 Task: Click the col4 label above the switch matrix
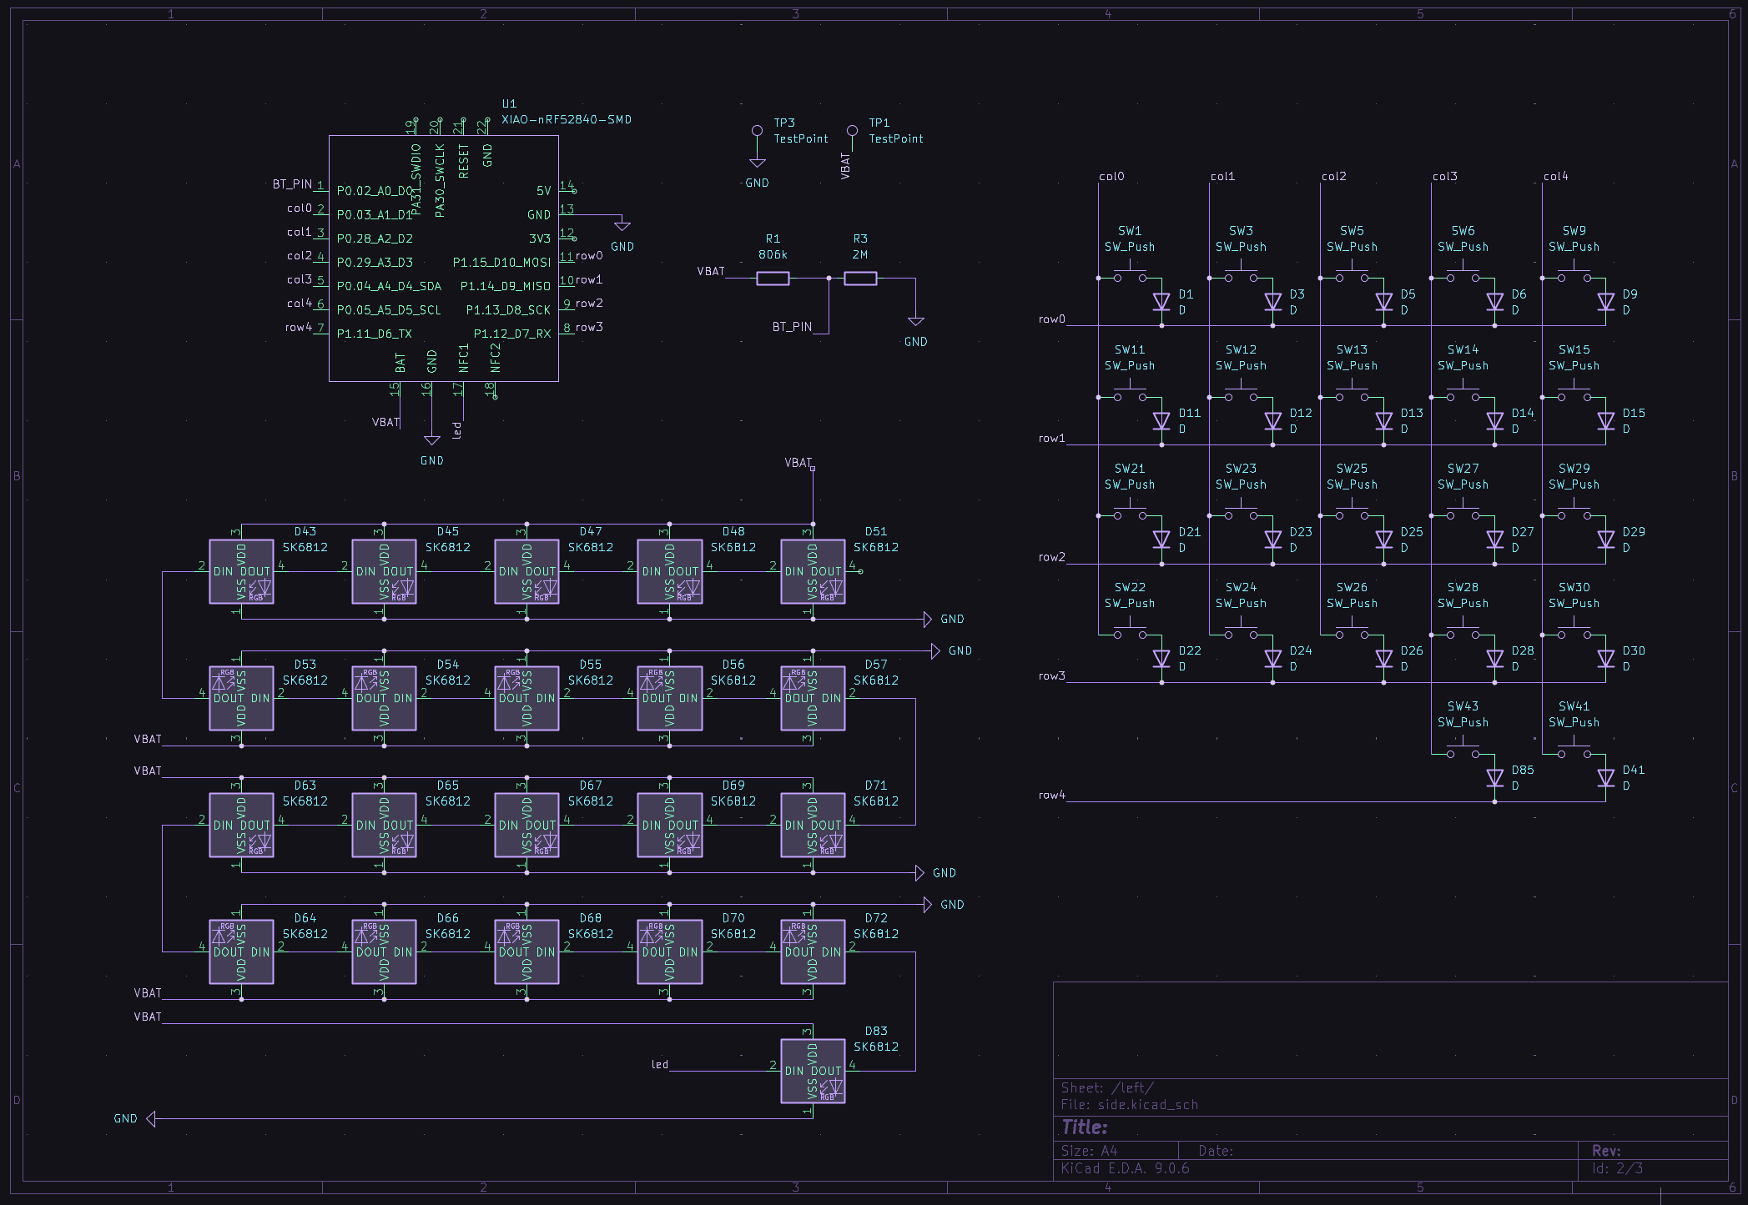[1555, 177]
